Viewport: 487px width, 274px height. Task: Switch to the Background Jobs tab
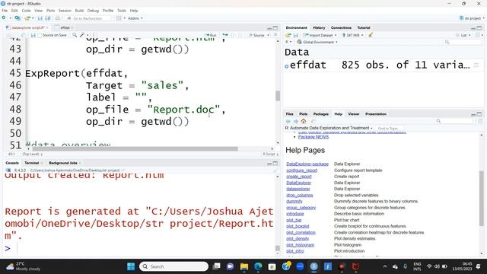(62, 163)
